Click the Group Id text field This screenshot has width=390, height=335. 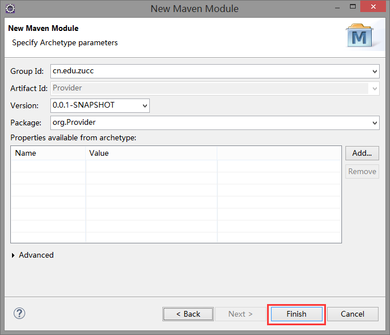215,71
